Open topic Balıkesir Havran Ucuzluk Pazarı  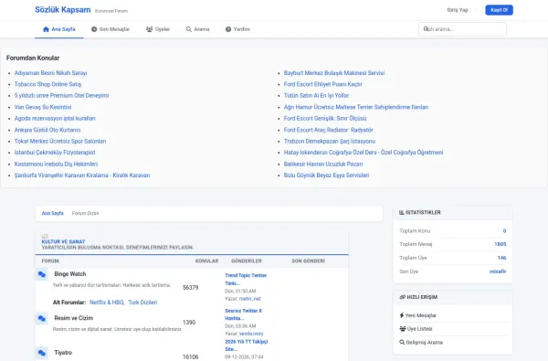pyautogui.click(x=323, y=164)
